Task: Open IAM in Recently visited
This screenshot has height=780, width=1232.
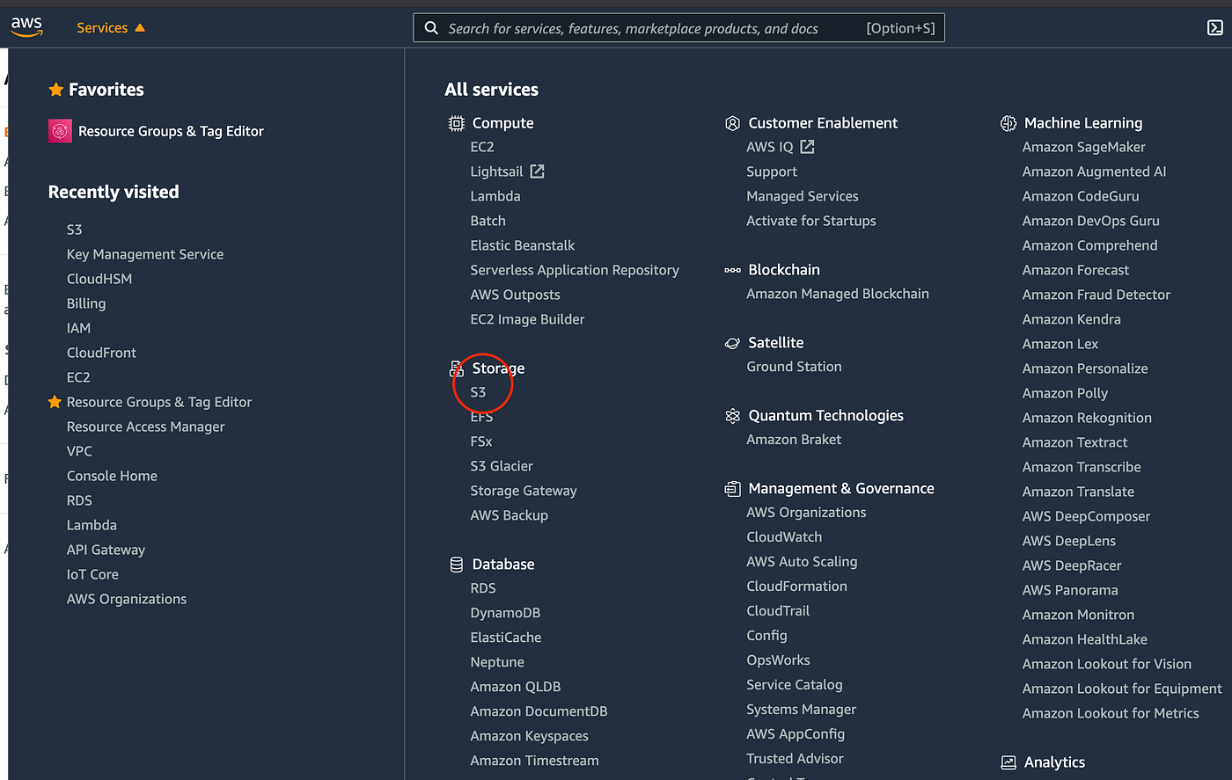Action: tap(78, 328)
